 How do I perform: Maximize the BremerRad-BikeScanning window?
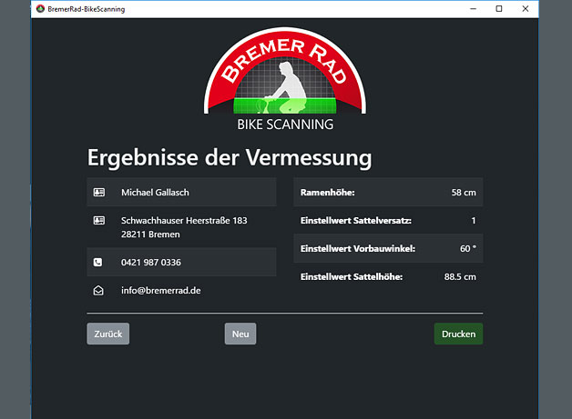pos(499,9)
